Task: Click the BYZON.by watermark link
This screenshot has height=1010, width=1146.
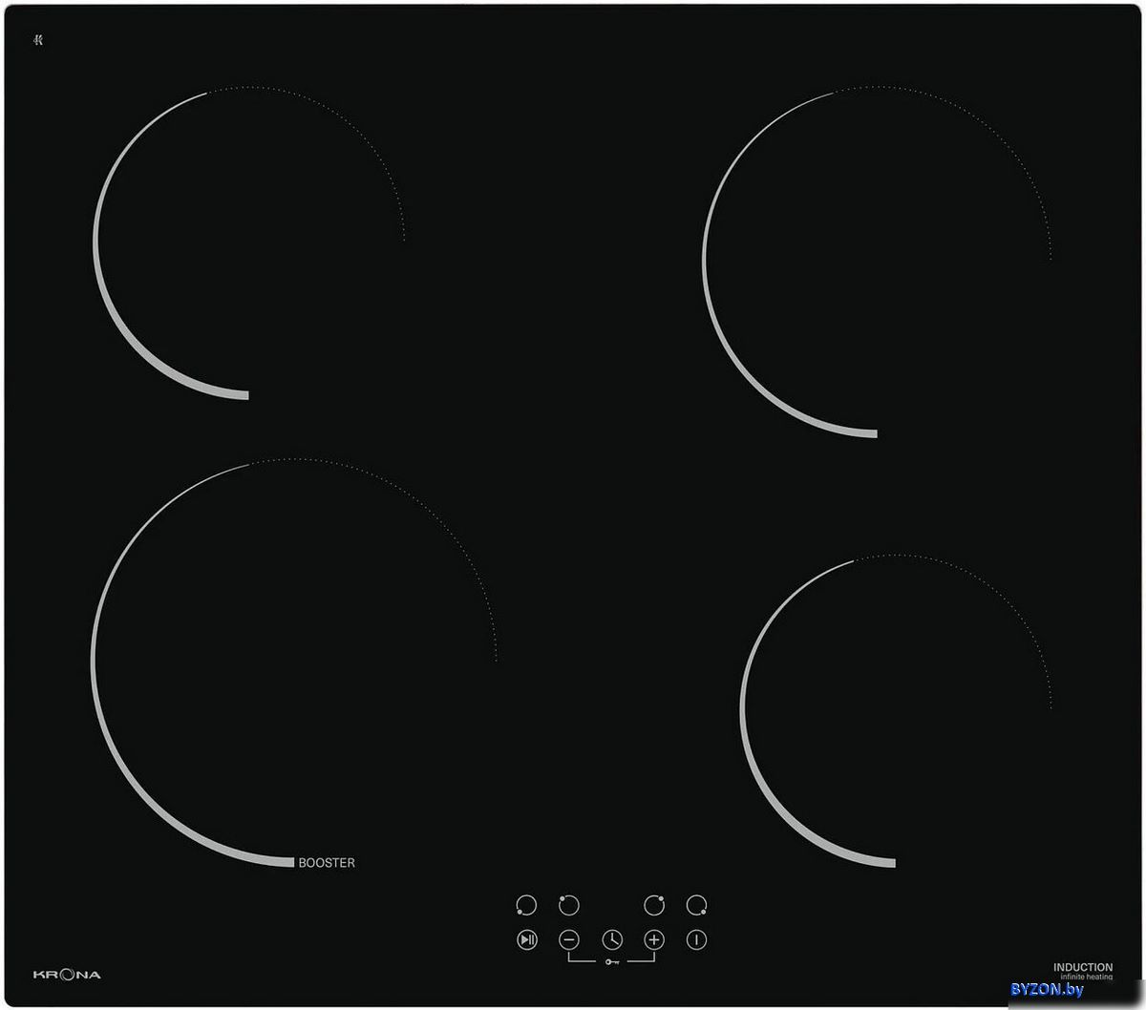Action: tap(1047, 991)
